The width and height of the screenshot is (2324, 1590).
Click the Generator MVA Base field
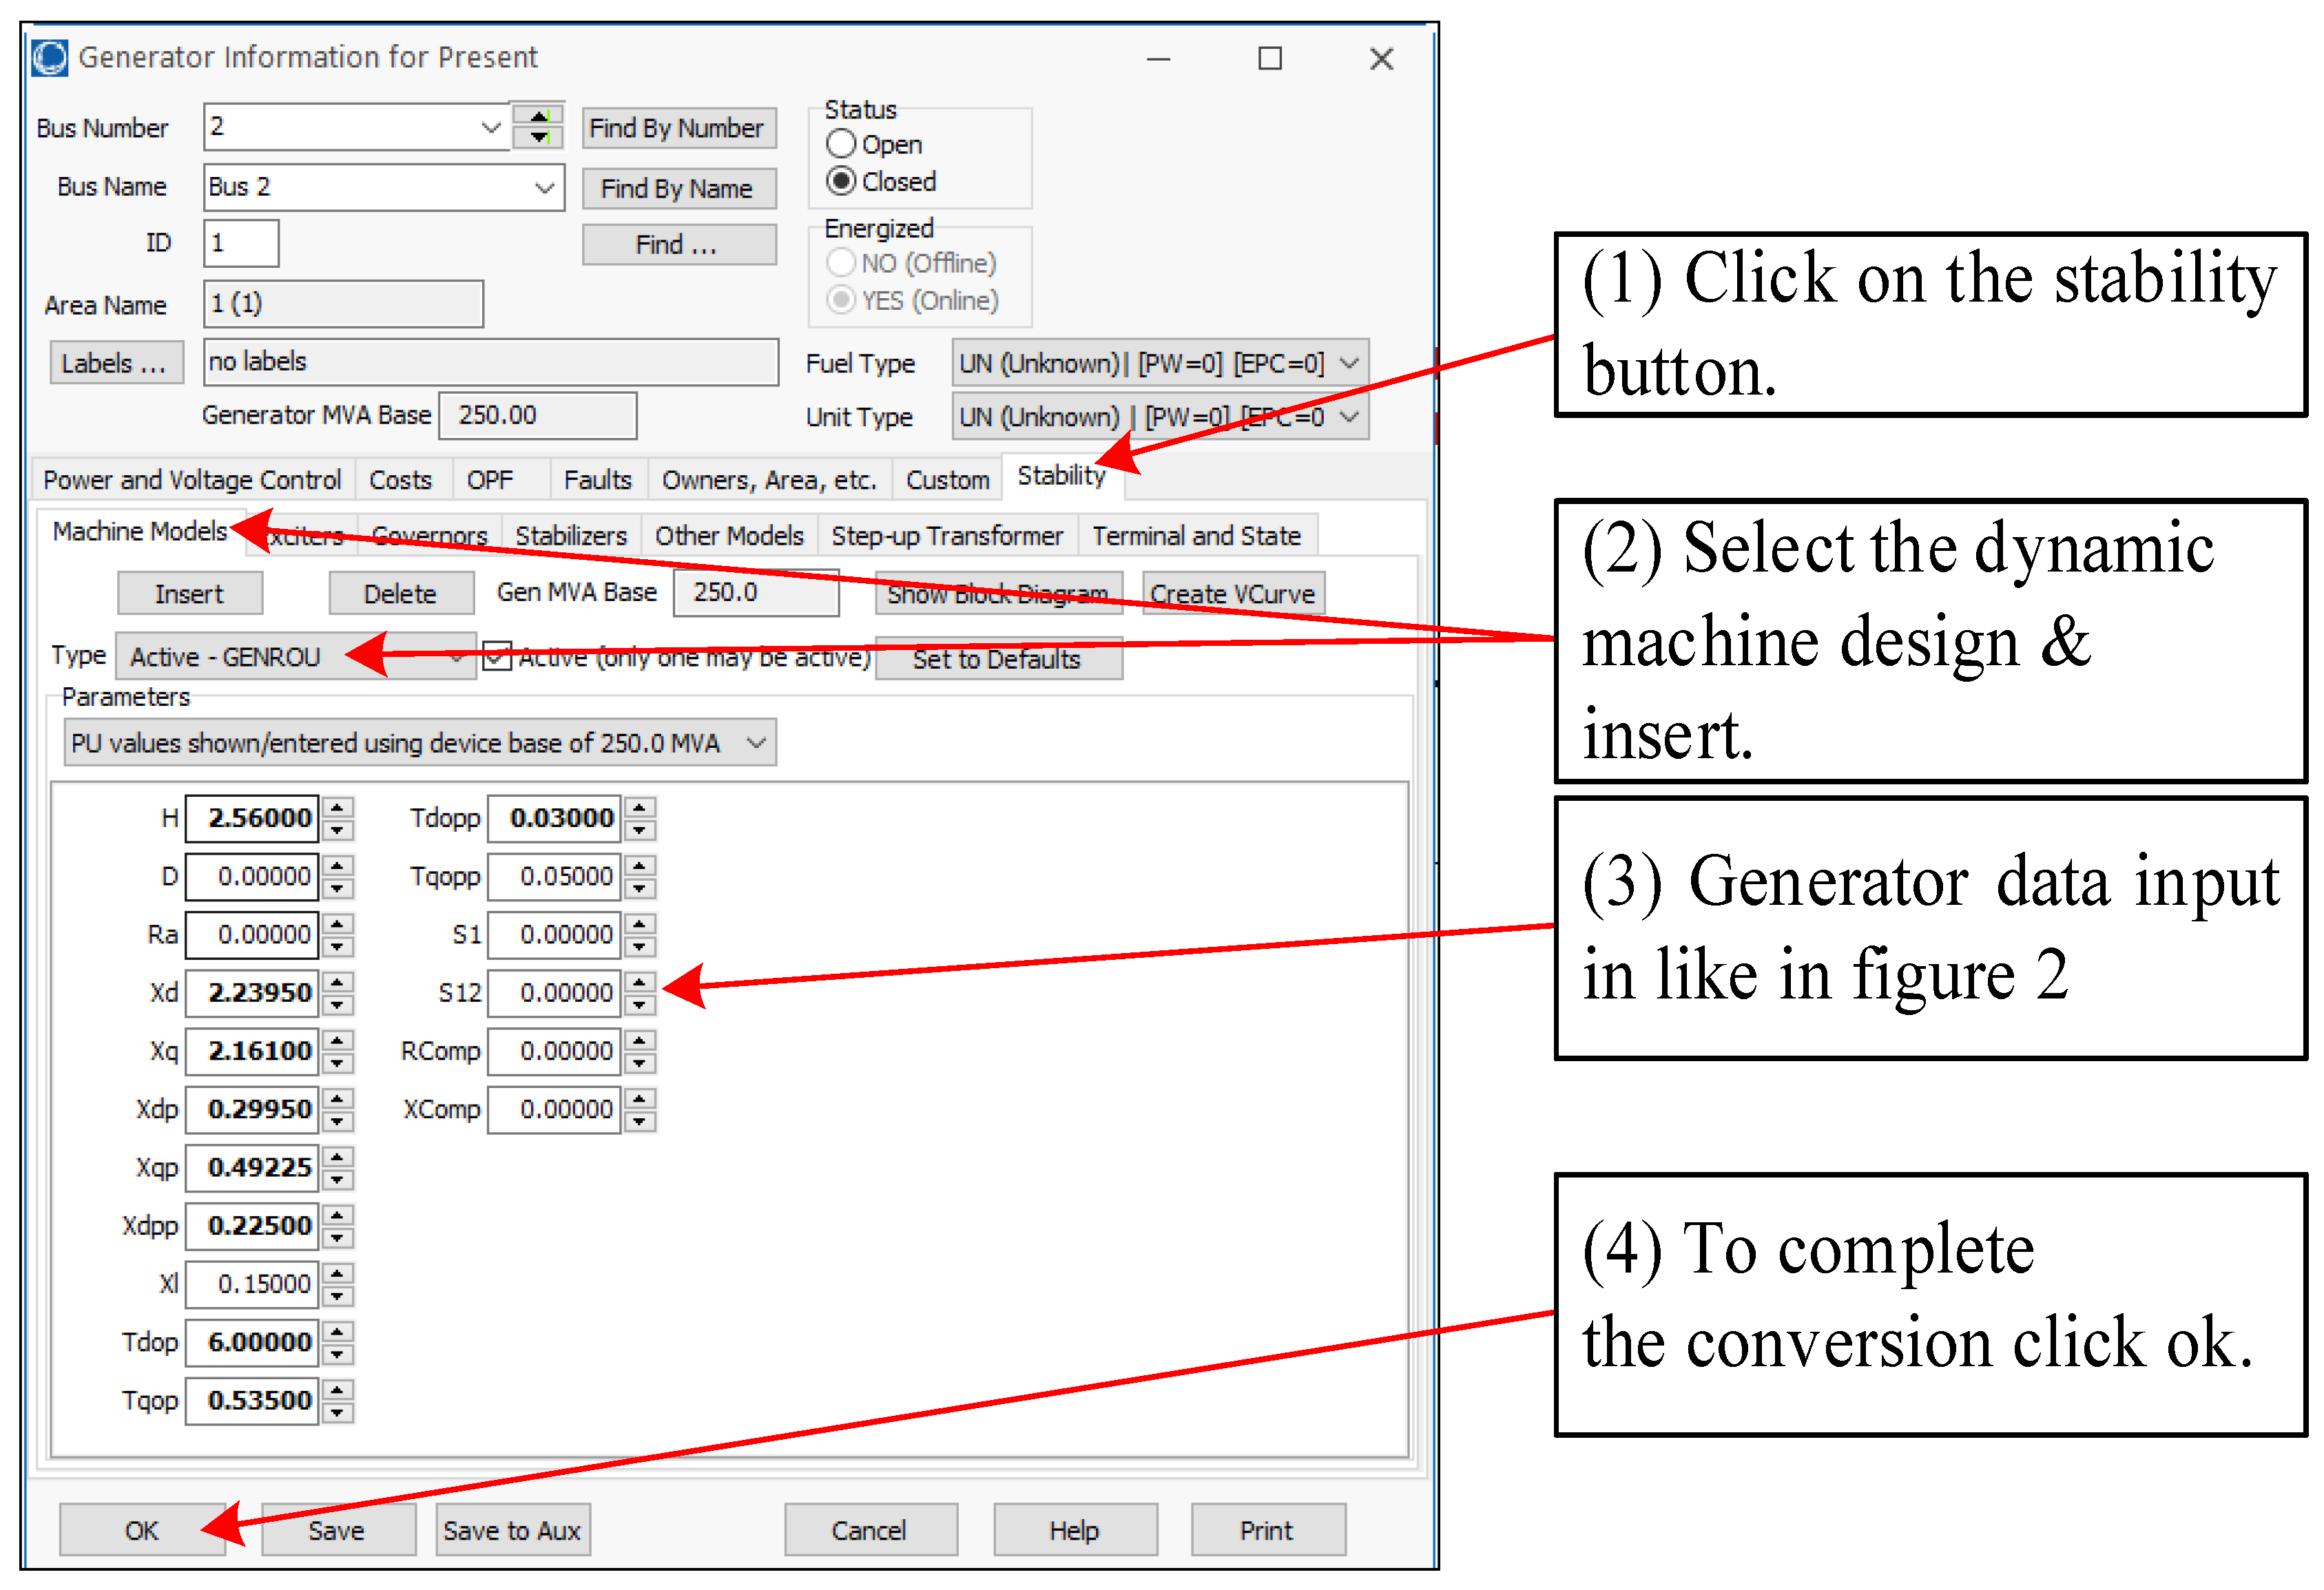point(537,415)
